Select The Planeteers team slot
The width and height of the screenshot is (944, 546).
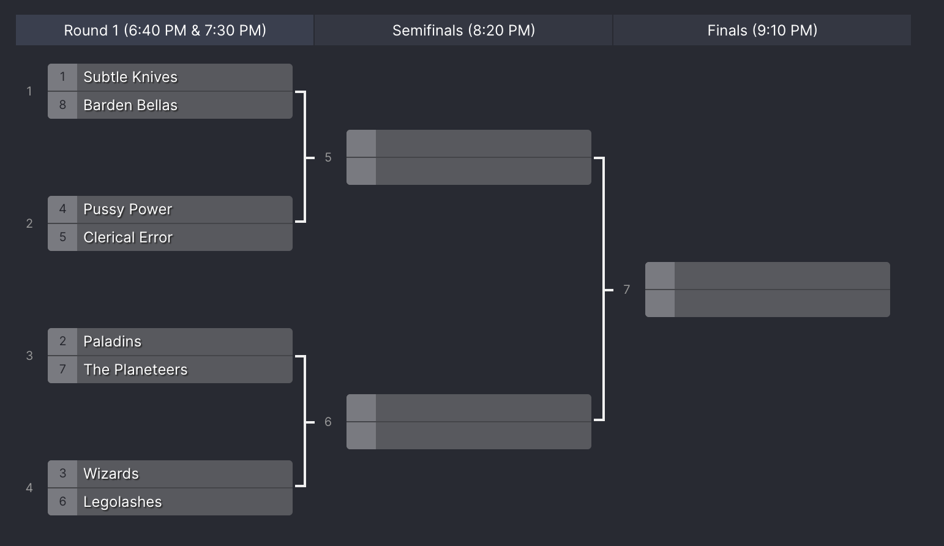click(170, 370)
